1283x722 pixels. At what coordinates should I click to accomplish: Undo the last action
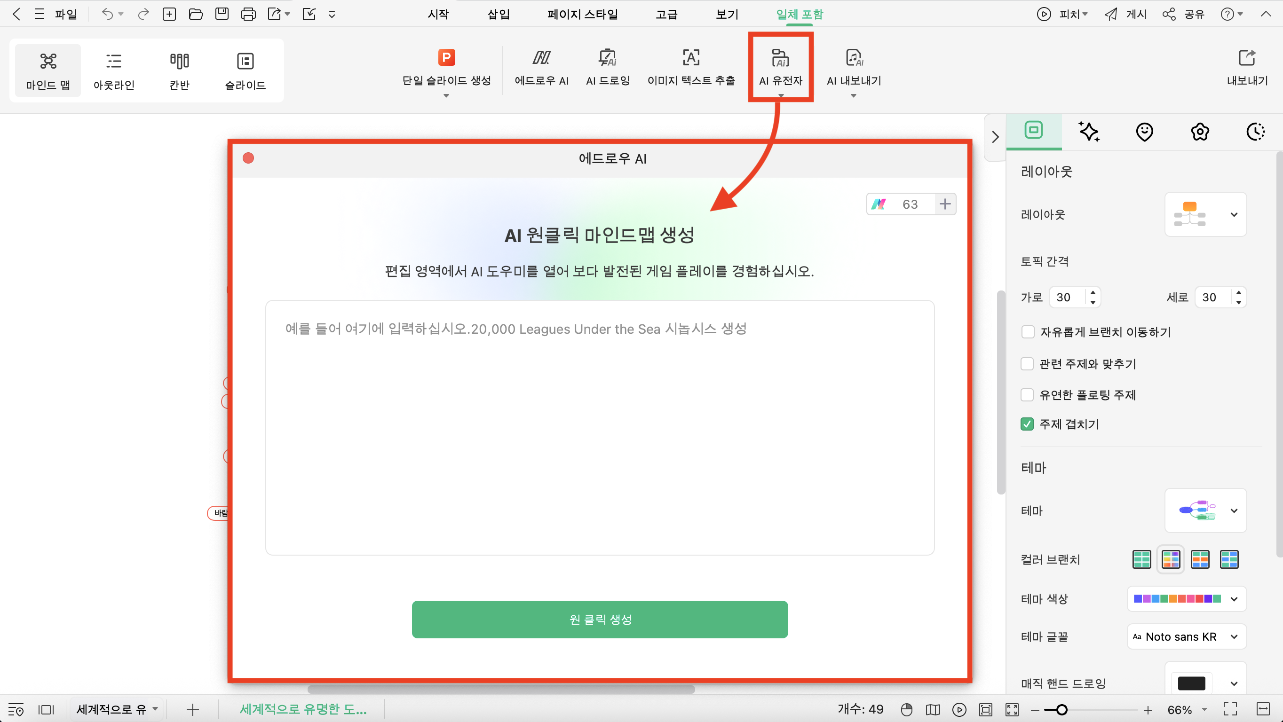[107, 14]
